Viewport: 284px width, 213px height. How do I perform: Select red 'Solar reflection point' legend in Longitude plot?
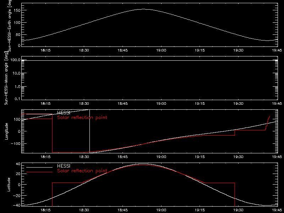[82, 118]
